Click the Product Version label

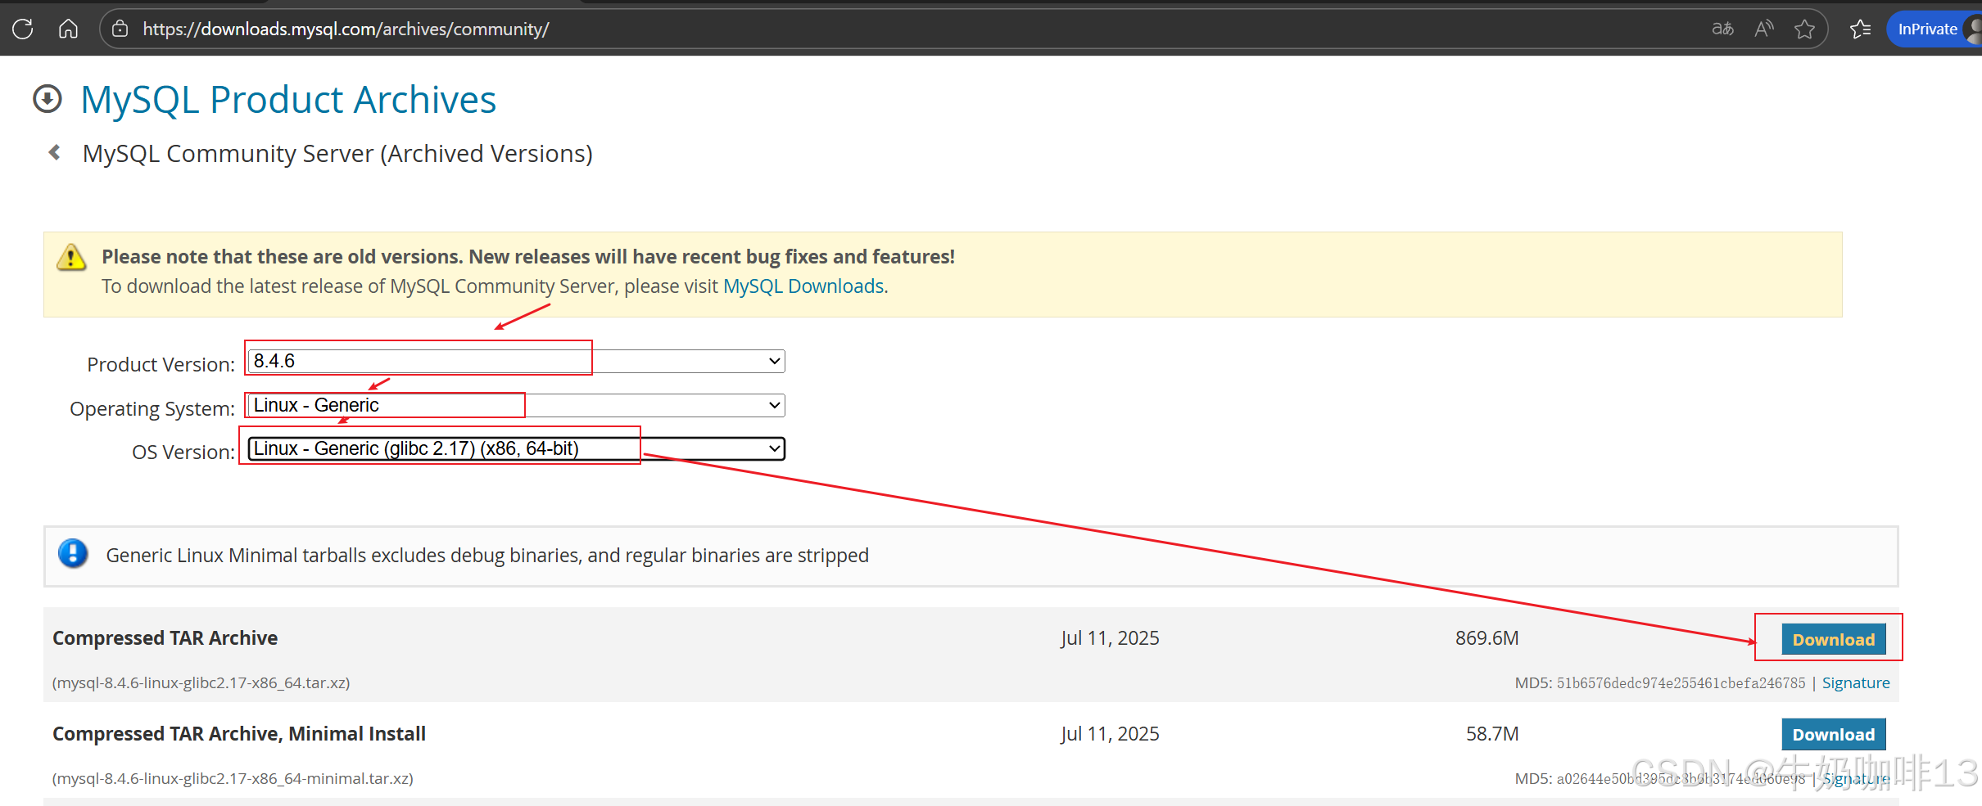coord(161,364)
